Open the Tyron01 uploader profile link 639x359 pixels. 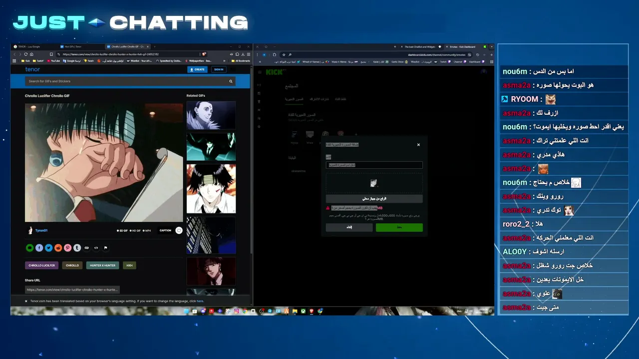tap(41, 230)
